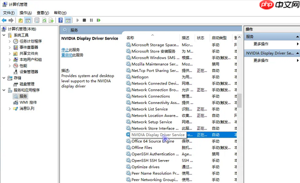Select 计算机管理(本地) root node

tap(22, 29)
